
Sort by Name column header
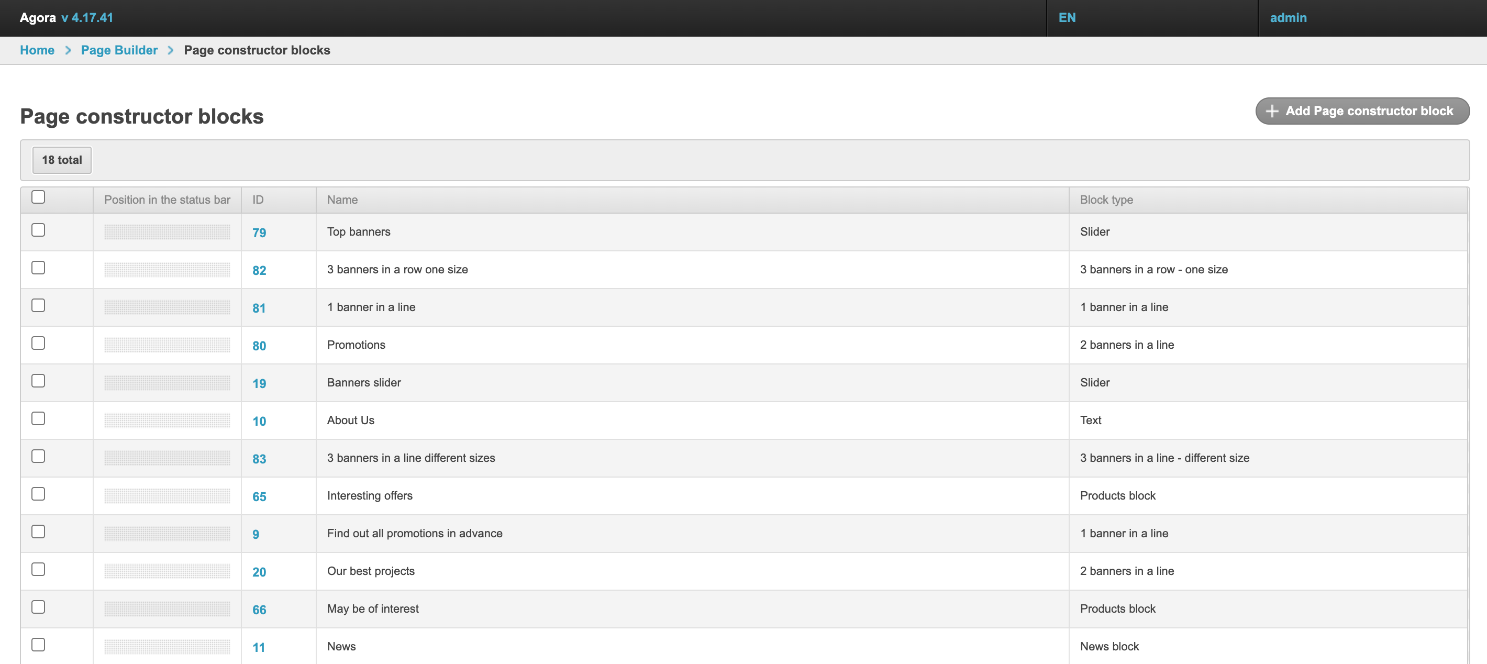click(342, 200)
